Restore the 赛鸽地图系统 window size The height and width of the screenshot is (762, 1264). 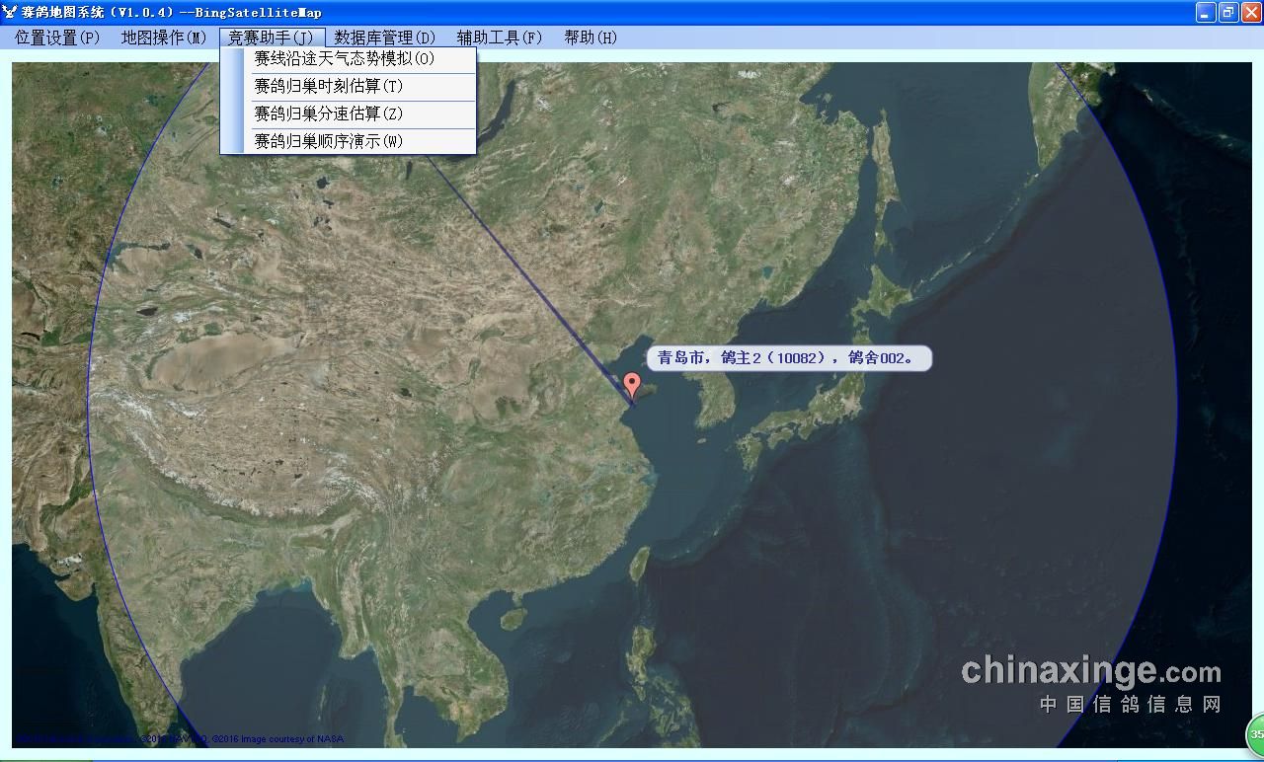pyautogui.click(x=1228, y=12)
